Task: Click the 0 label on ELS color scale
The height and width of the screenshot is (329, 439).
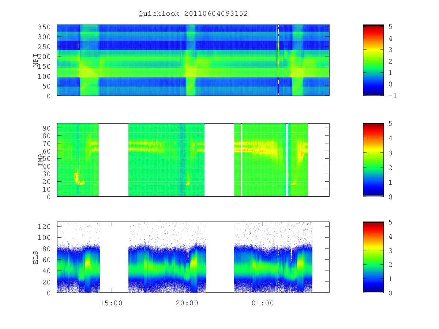Action: (391, 293)
